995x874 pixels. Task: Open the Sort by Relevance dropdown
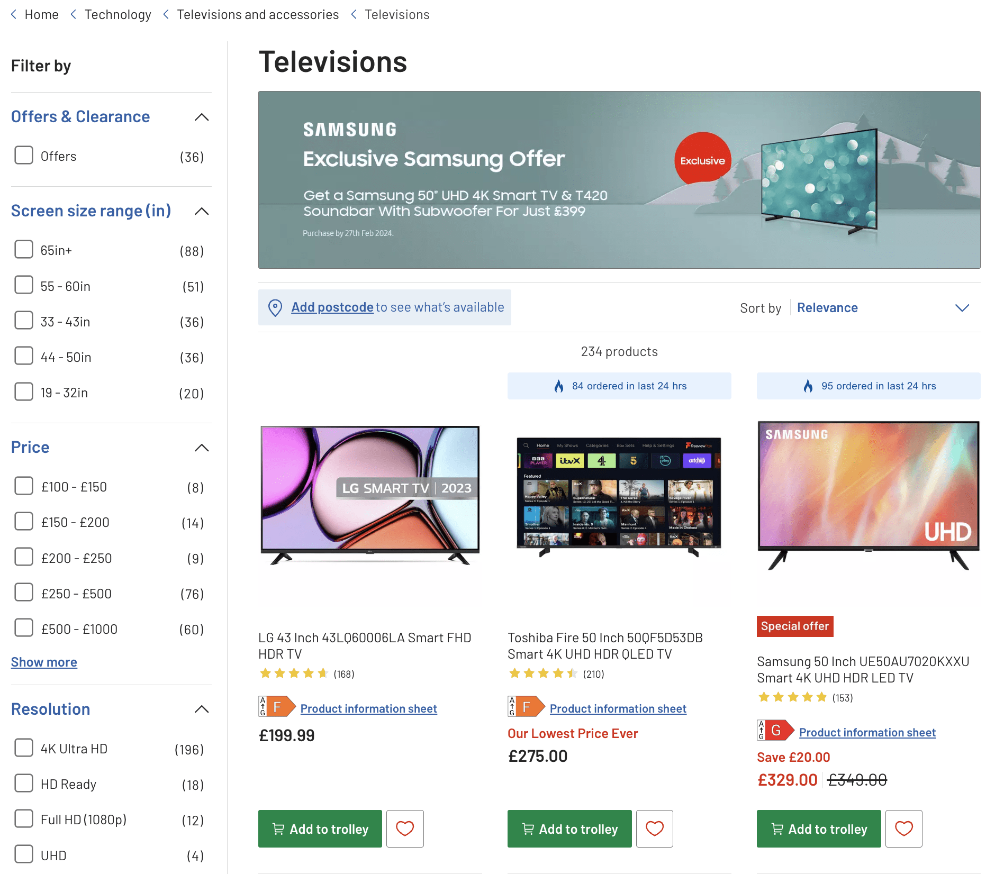tap(883, 308)
